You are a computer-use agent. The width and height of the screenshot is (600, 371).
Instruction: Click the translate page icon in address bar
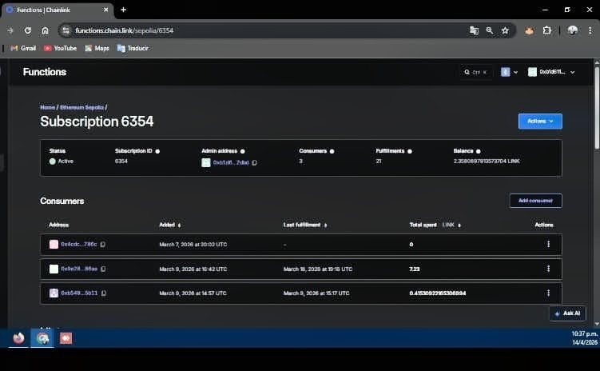(x=474, y=30)
